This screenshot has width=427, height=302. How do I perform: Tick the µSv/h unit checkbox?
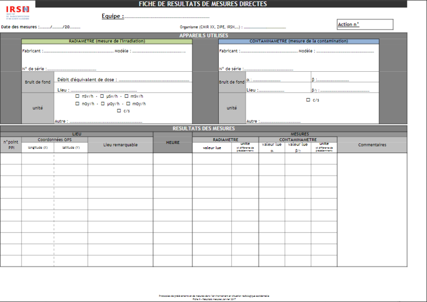tap(103, 96)
